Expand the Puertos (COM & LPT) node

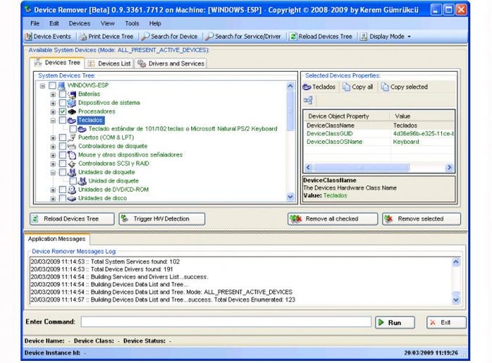click(x=53, y=137)
